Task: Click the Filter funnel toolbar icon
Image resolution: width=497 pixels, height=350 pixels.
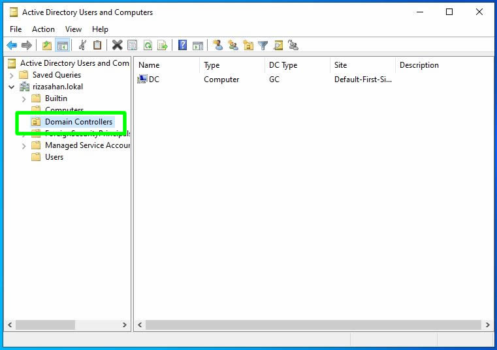Action: pyautogui.click(x=263, y=45)
